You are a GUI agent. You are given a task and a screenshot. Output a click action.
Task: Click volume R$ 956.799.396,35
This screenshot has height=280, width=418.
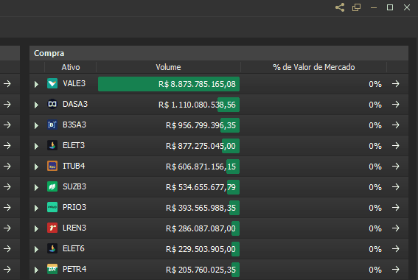(201, 125)
